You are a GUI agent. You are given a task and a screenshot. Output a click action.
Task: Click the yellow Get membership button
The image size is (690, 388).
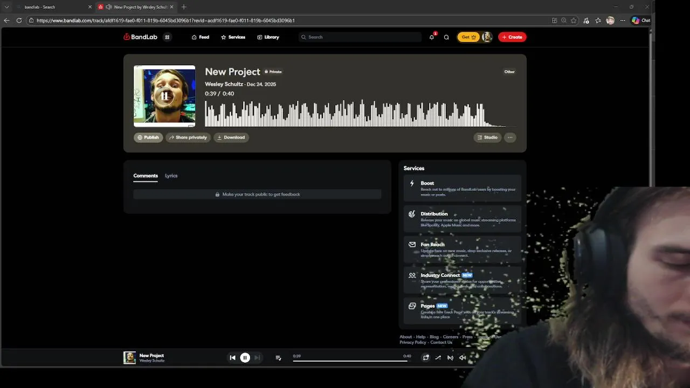coord(468,37)
